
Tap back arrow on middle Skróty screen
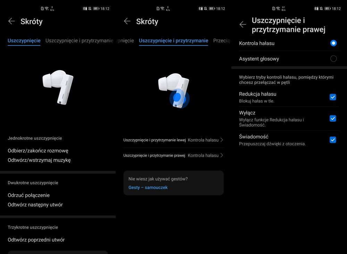[x=127, y=21]
